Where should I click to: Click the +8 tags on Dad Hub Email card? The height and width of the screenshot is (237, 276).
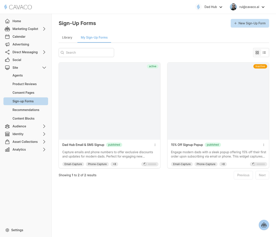(115, 164)
